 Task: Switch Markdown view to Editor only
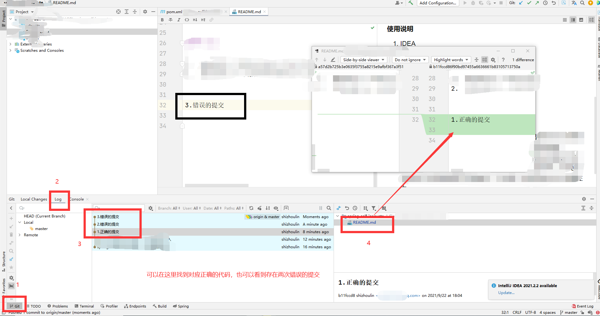pos(565,20)
